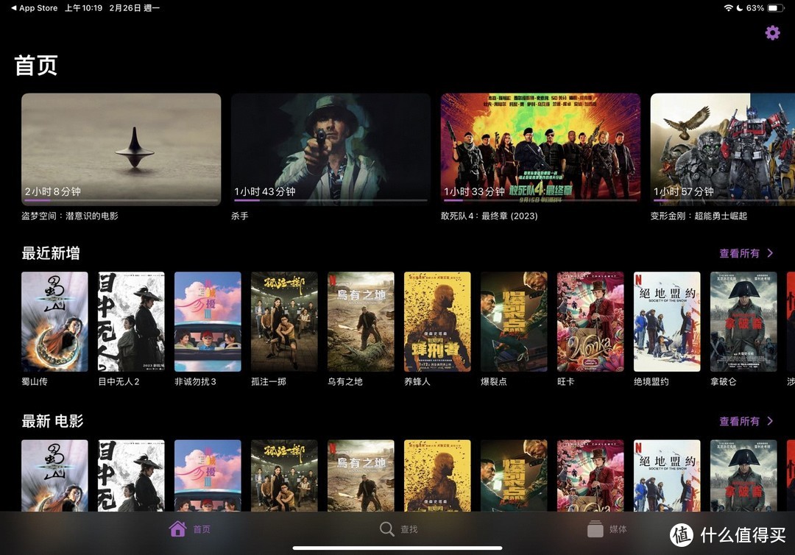Open 乌有之地 poster in 最近新增
The image size is (795, 555).
[x=361, y=322]
